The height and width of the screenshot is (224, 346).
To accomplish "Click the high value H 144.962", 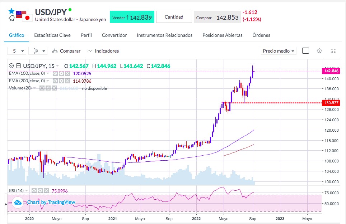I will 104,66.
